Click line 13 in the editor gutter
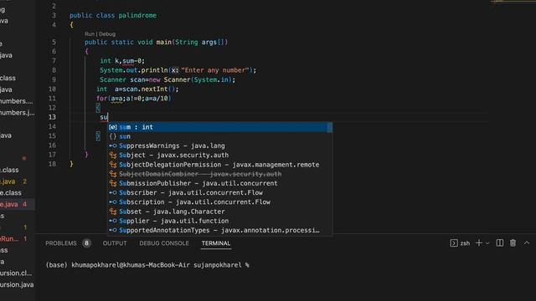The height and width of the screenshot is (301, 536). (x=52, y=117)
